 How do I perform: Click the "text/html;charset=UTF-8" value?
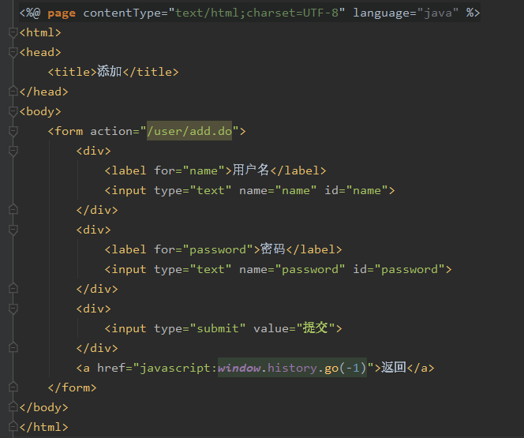pos(257,13)
